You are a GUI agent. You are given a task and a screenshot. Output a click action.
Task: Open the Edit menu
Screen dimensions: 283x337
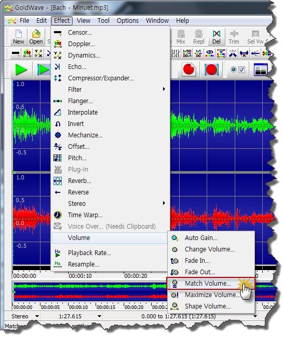coord(42,21)
